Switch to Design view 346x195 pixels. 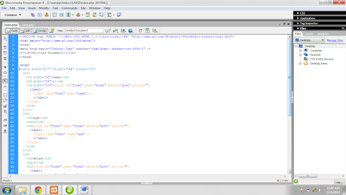pos(40,31)
